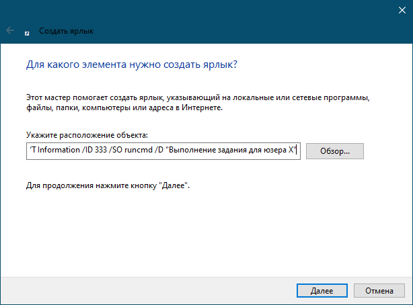Click the shortcut wizard icon beside the title
Viewport: 413px width, 305px height.
(27, 33)
